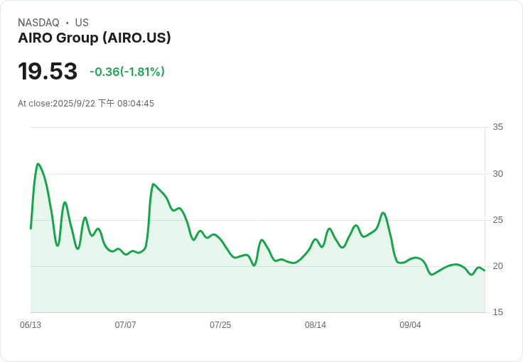Screen dimensions: 523x362
Task: Click the US market label
Action: click(x=82, y=23)
